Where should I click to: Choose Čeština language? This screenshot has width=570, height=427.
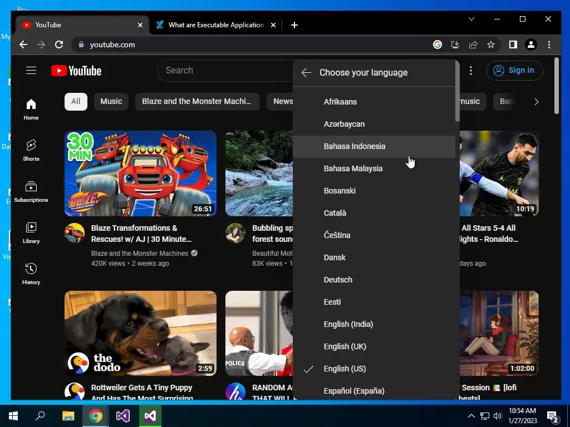tap(374, 235)
